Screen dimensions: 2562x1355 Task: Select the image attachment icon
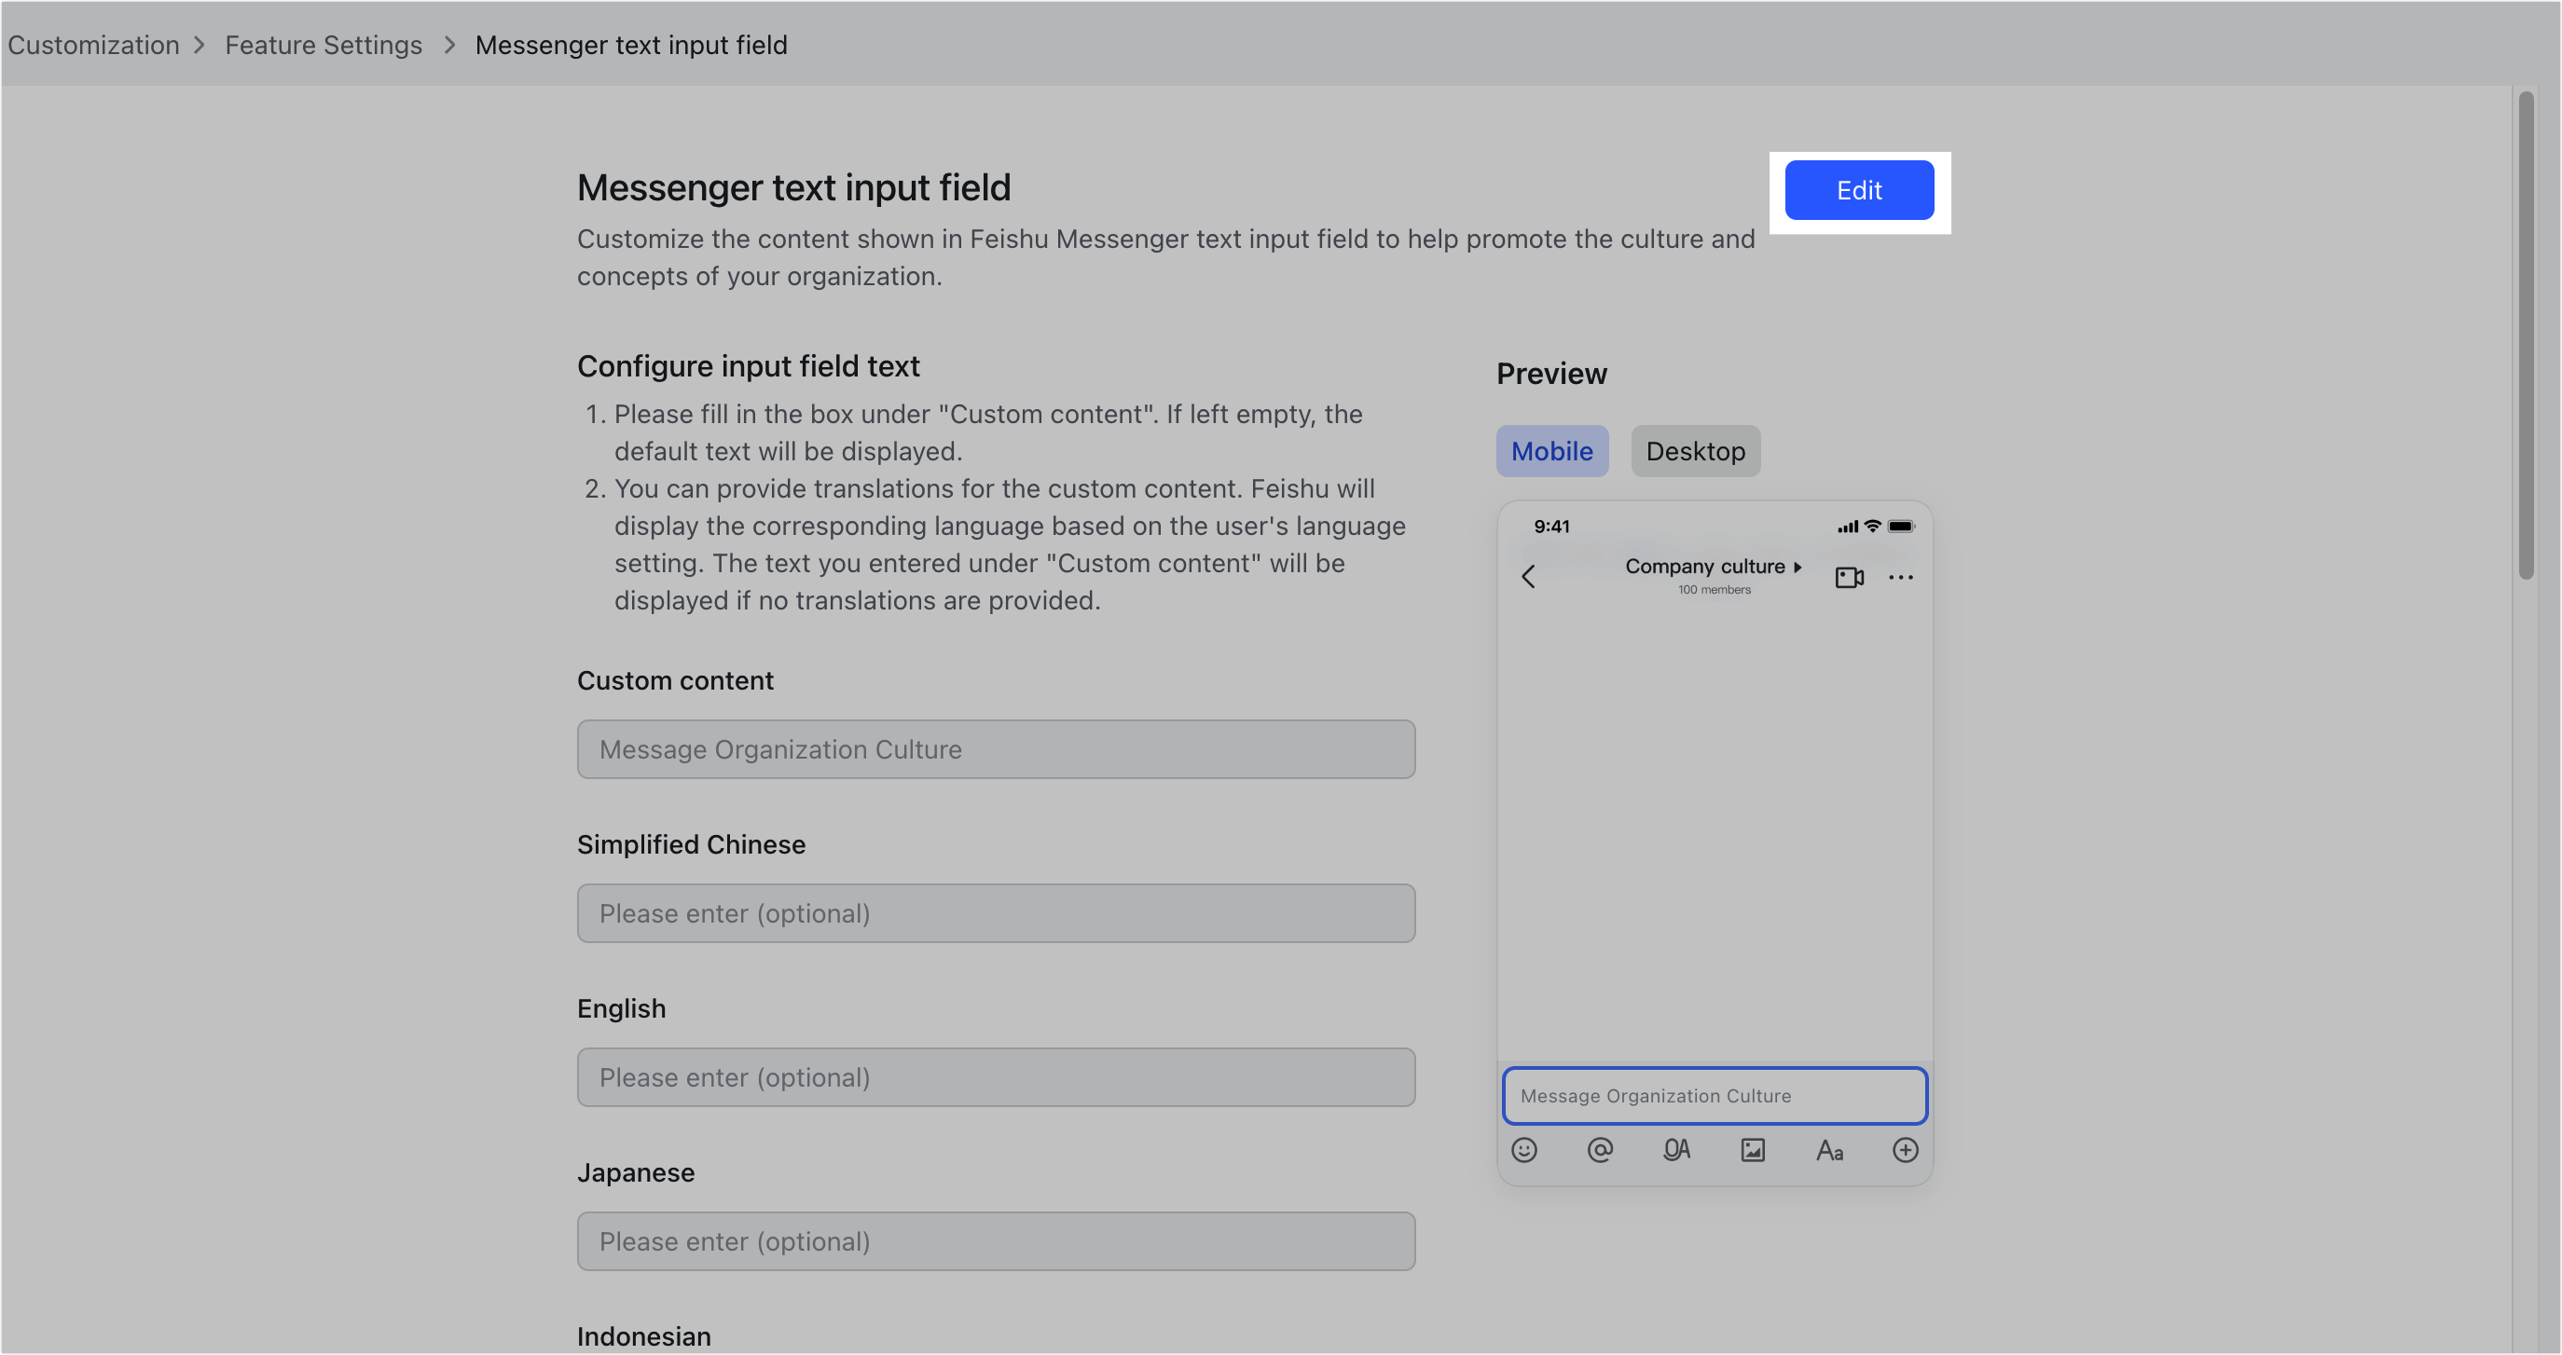[x=1753, y=1150]
